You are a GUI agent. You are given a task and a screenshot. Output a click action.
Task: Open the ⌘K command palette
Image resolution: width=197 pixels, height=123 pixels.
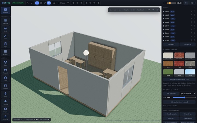click(x=186, y=3)
